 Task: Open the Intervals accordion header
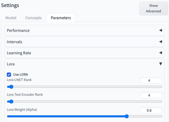pos(85,42)
